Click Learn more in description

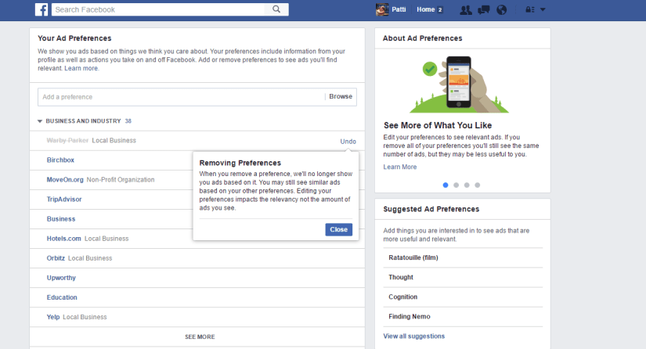[81, 68]
